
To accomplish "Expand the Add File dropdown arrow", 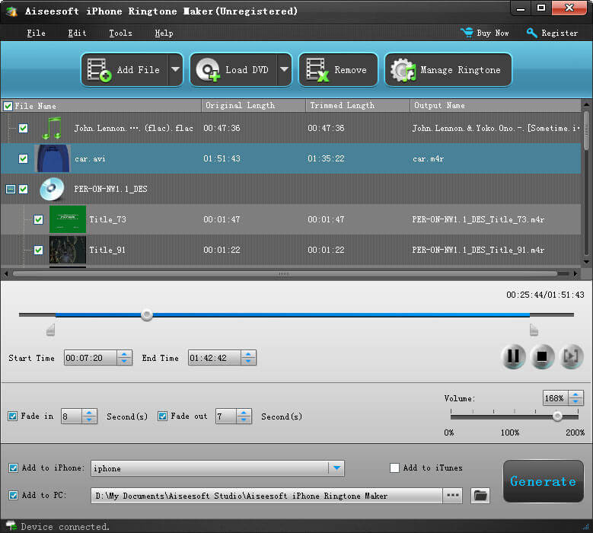I will (175, 70).
